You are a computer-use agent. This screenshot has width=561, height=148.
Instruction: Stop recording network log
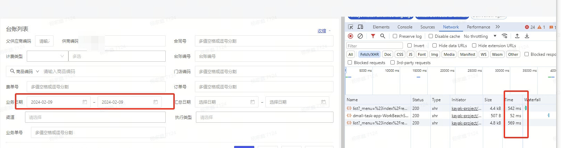tap(350, 36)
